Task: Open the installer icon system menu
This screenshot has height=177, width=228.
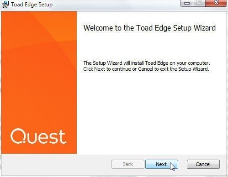Action: click(x=5, y=4)
